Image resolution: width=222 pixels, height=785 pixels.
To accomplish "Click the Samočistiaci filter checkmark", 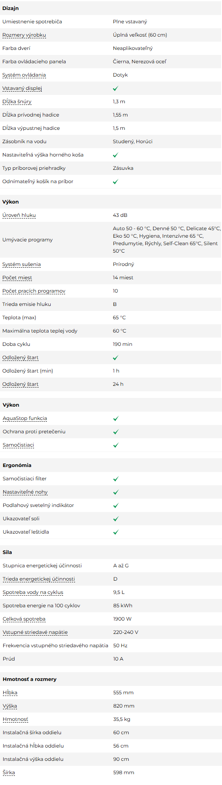I will pos(116,479).
